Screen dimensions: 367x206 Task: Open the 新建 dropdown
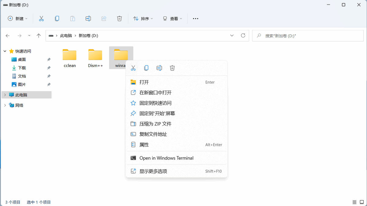[x=17, y=19]
